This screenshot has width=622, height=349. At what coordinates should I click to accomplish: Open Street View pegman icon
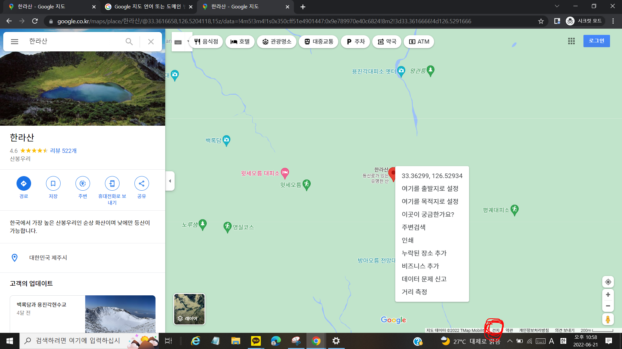coord(608,319)
